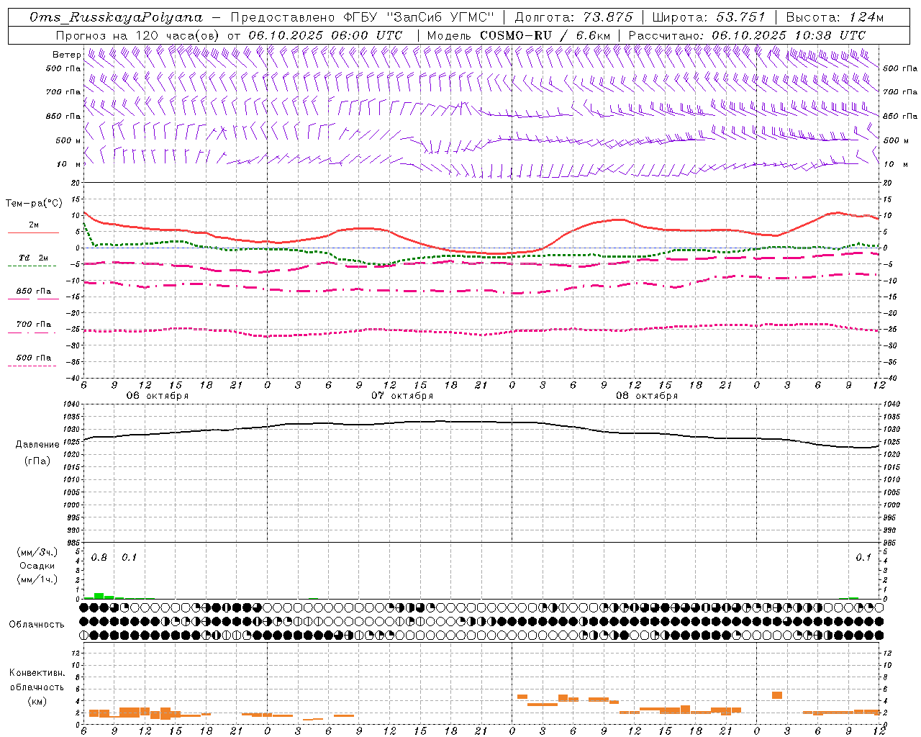Click the (мм/3ч.) precipitation unit label
Image resolution: width=921 pixels, height=737 pixels.
[37, 552]
